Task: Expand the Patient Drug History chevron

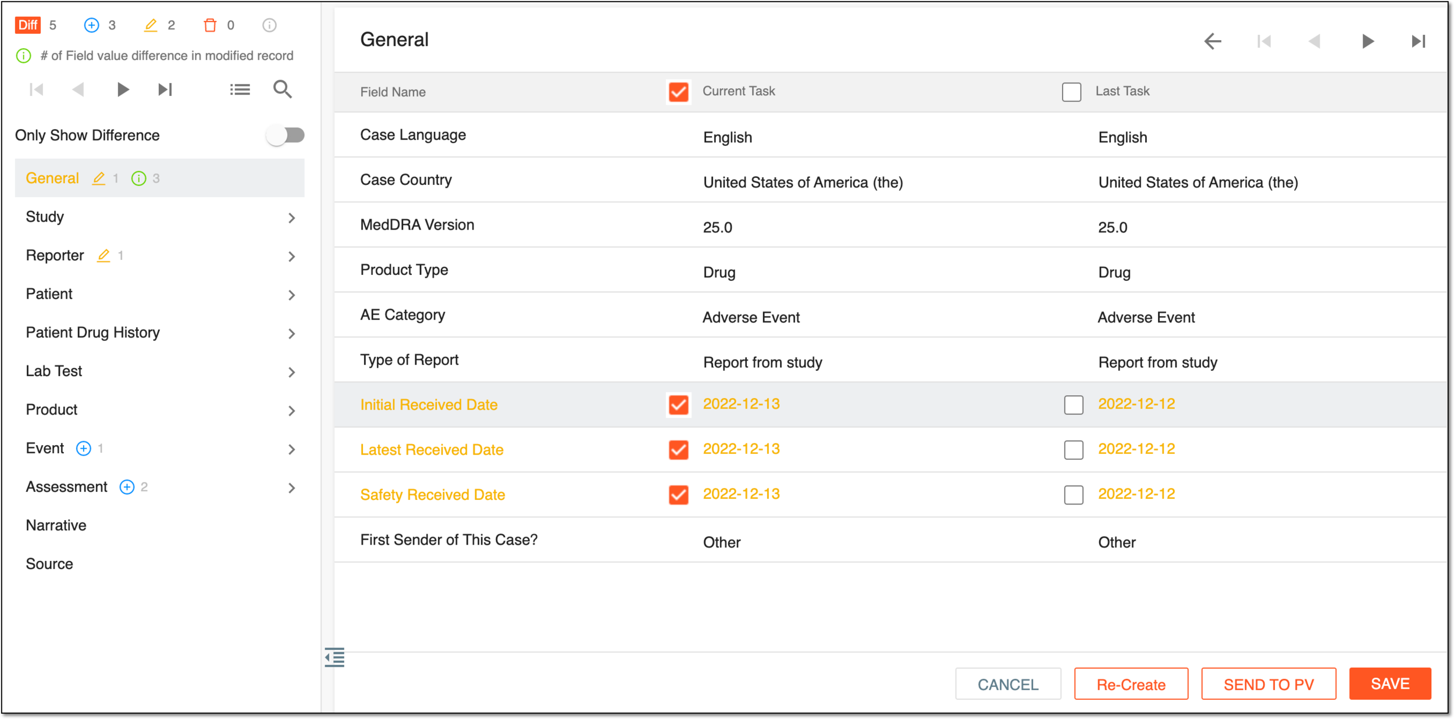Action: [x=292, y=334]
